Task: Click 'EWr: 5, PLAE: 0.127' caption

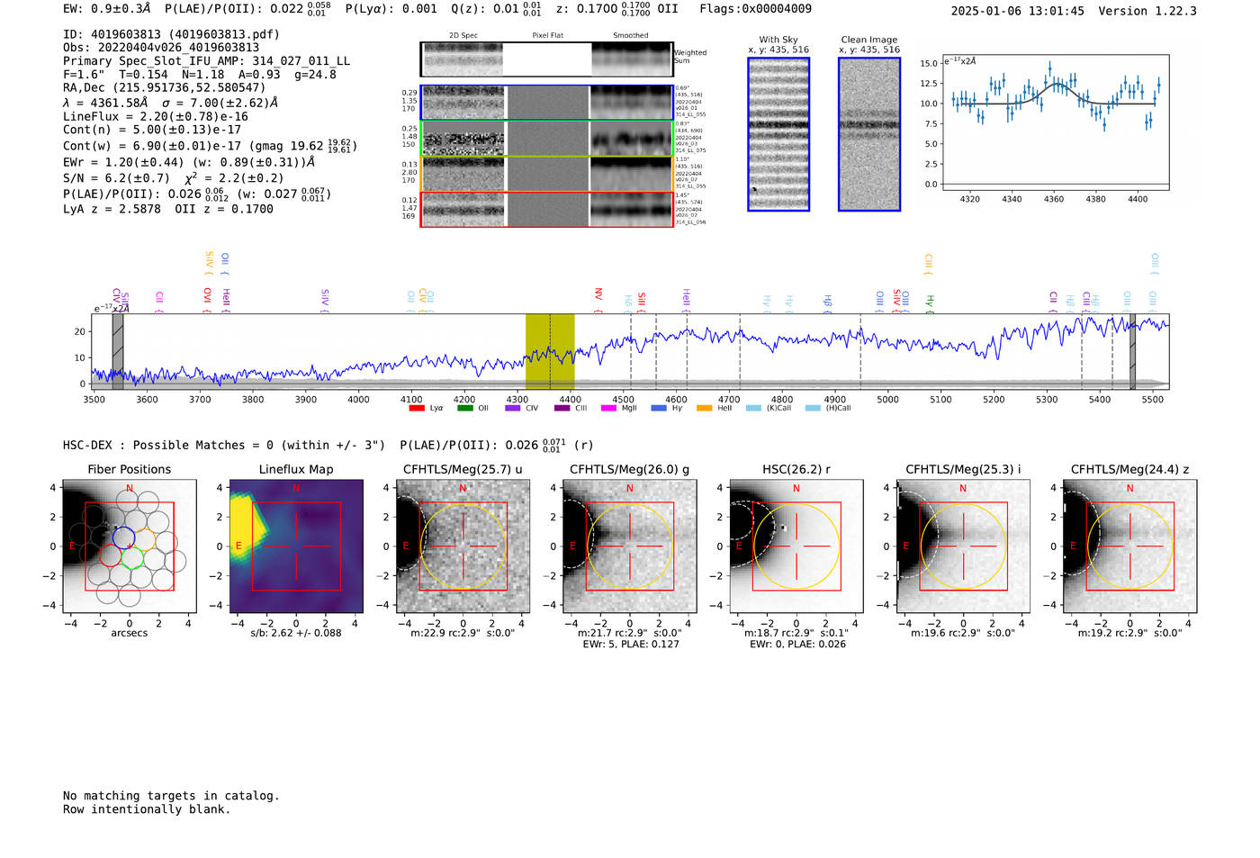Action: (630, 645)
